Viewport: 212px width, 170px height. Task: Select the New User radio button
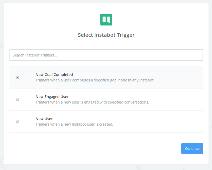18,122
